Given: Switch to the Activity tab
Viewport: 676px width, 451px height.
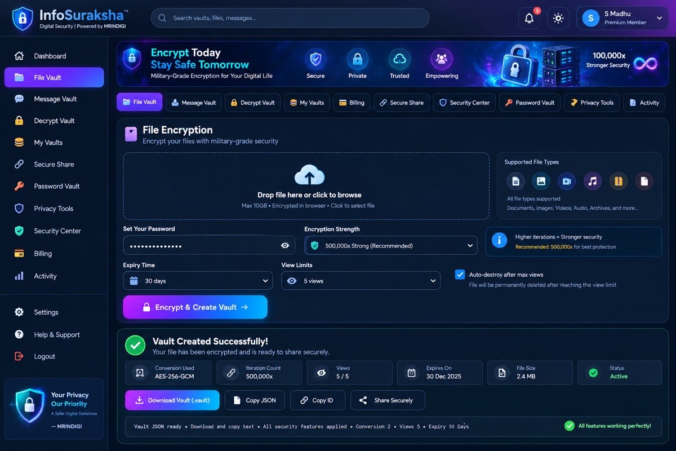Looking at the screenshot, I should pos(644,103).
